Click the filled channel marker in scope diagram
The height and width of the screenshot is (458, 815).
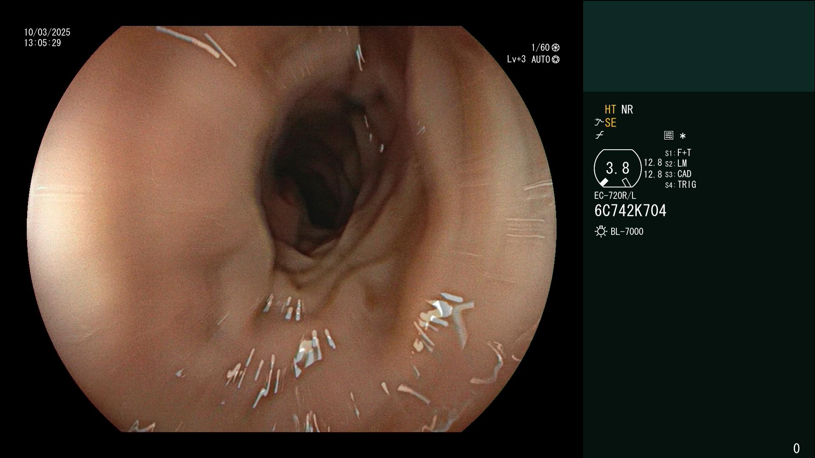point(604,182)
